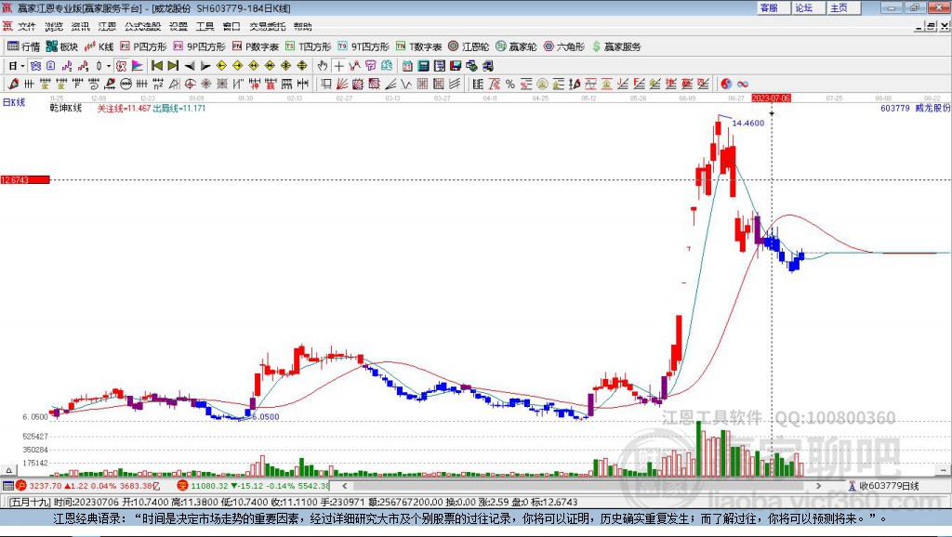
Task: Open the T四方形 tool
Action: tap(308, 46)
